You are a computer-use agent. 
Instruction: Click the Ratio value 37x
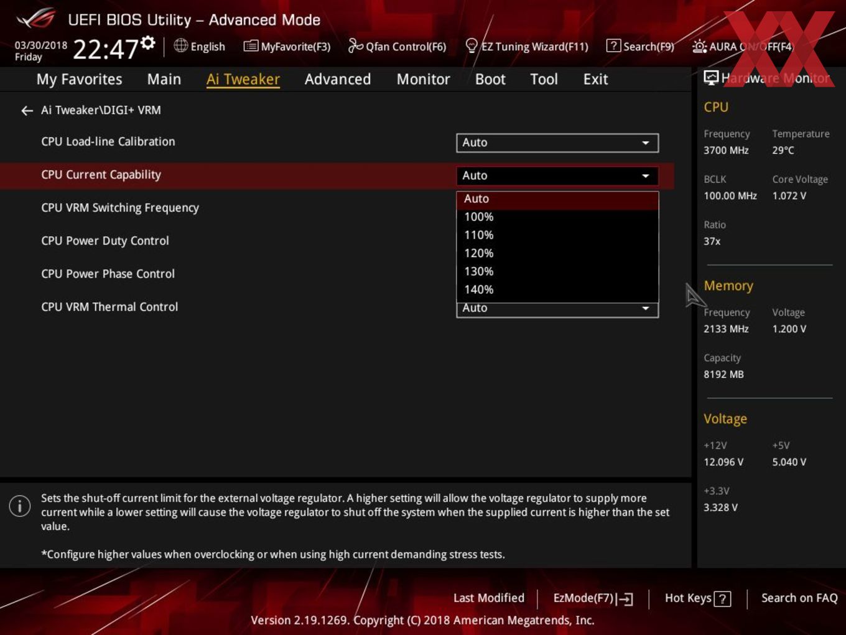[712, 241]
